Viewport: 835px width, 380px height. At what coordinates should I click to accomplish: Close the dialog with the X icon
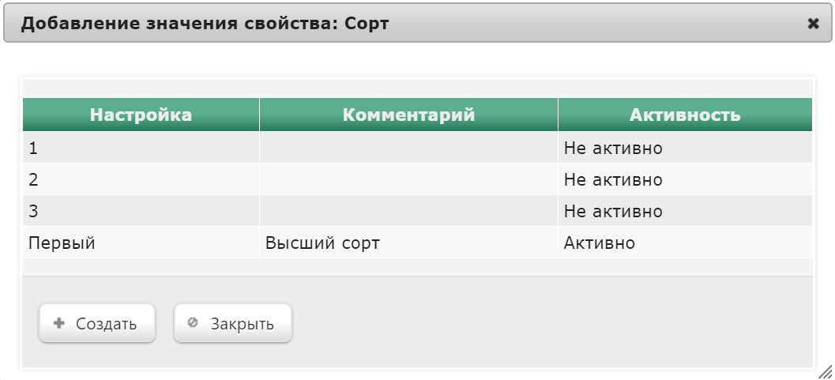[x=813, y=24]
